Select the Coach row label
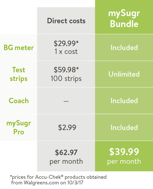This screenshot has width=153, height=189. click(19, 101)
